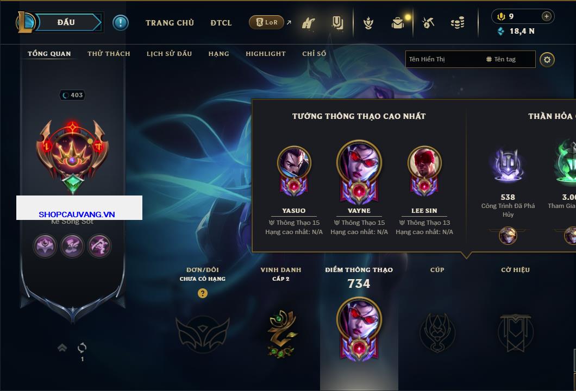The height and width of the screenshot is (391, 576).
Task: Open the Collection champion icon
Action: point(308,23)
